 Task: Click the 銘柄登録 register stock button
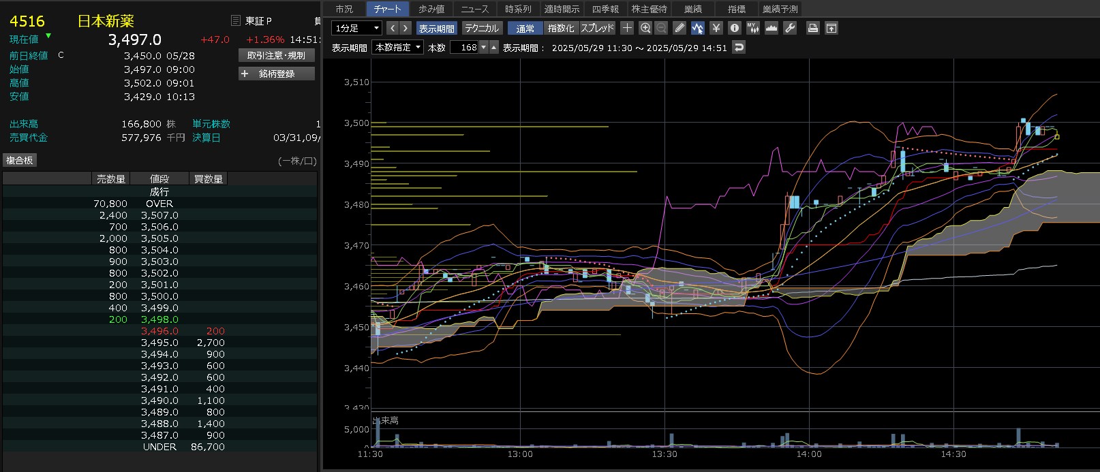[x=277, y=74]
